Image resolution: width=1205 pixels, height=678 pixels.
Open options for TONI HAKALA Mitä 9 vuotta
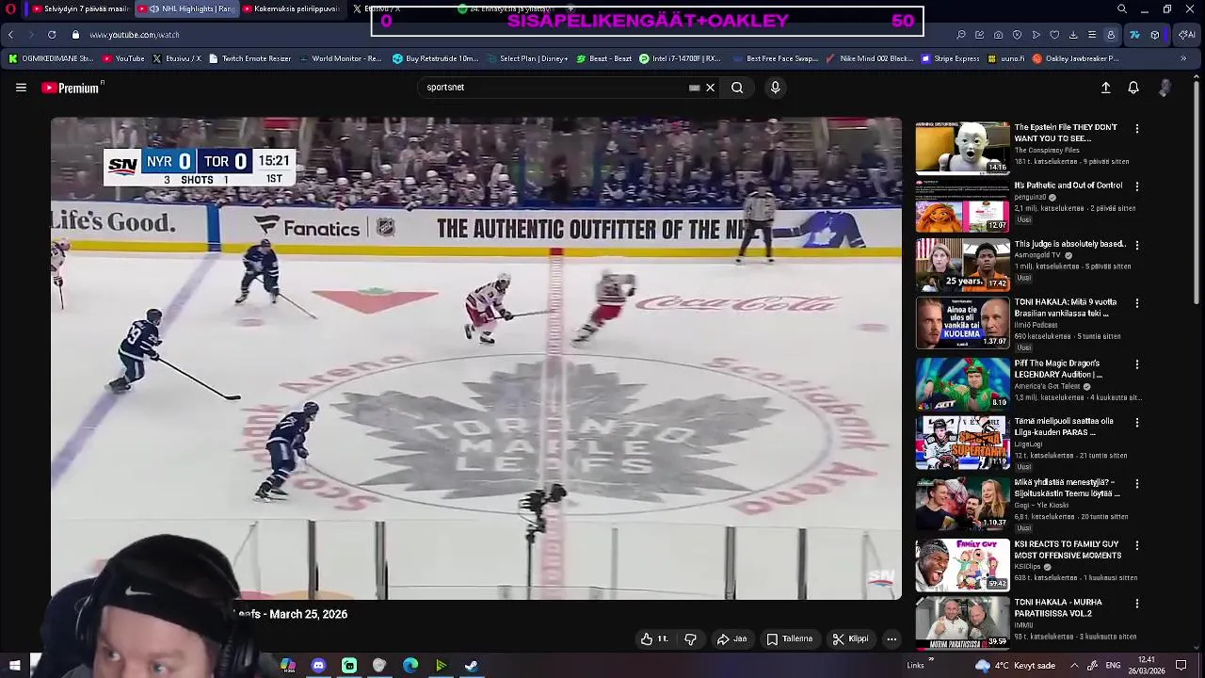(1136, 303)
